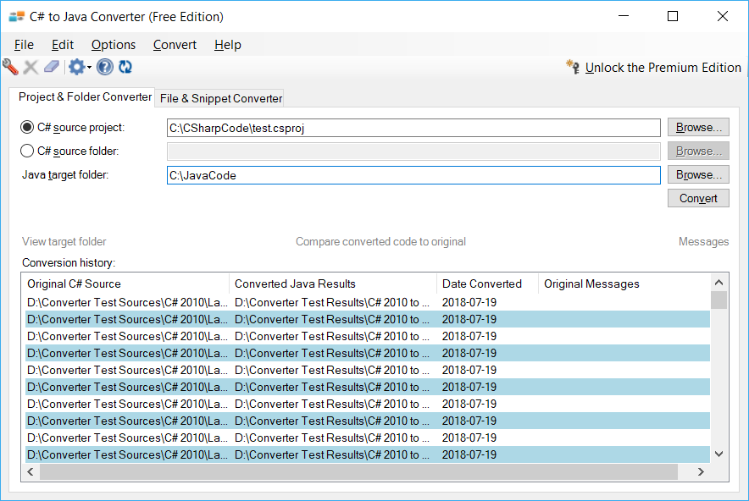Switch to File & Snippet Converter tab
Image resolution: width=749 pixels, height=501 pixels.
220,98
